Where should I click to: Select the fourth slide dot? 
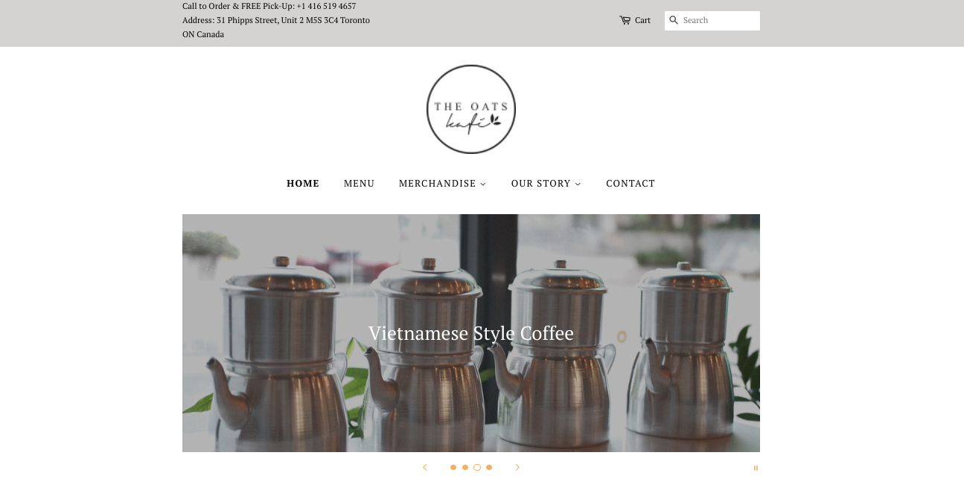(x=489, y=468)
